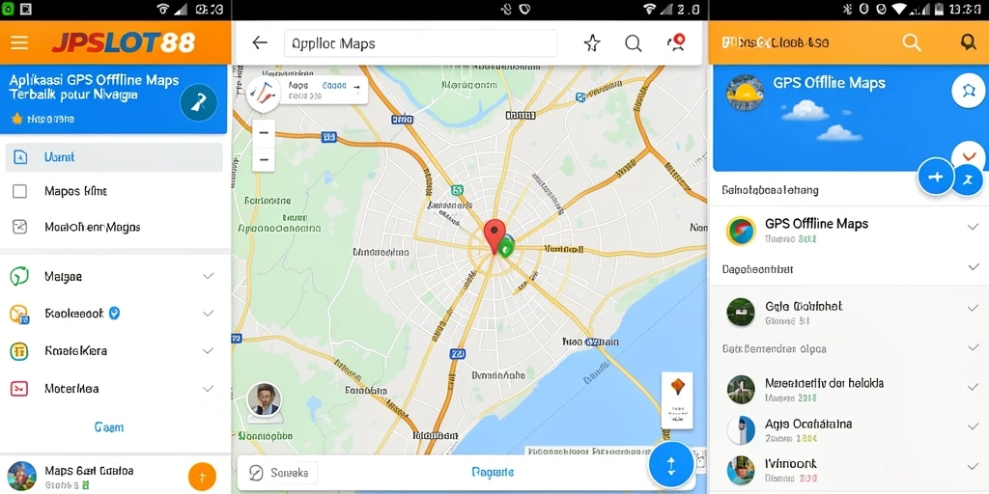Open the user photo avatar on the map
Viewport: 989px width, 494px height.
click(x=264, y=399)
